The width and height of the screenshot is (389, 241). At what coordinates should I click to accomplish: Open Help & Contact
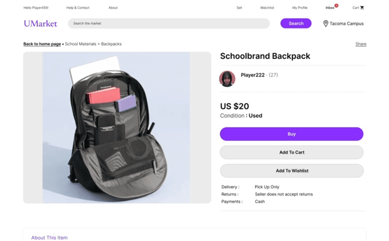(x=78, y=7)
